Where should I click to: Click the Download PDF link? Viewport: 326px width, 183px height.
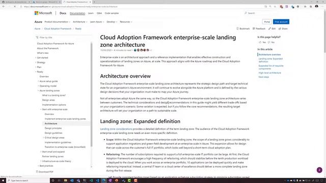tap(44, 172)
